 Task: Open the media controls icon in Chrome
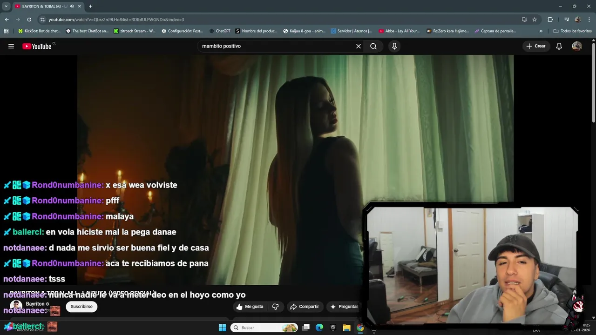tap(567, 20)
